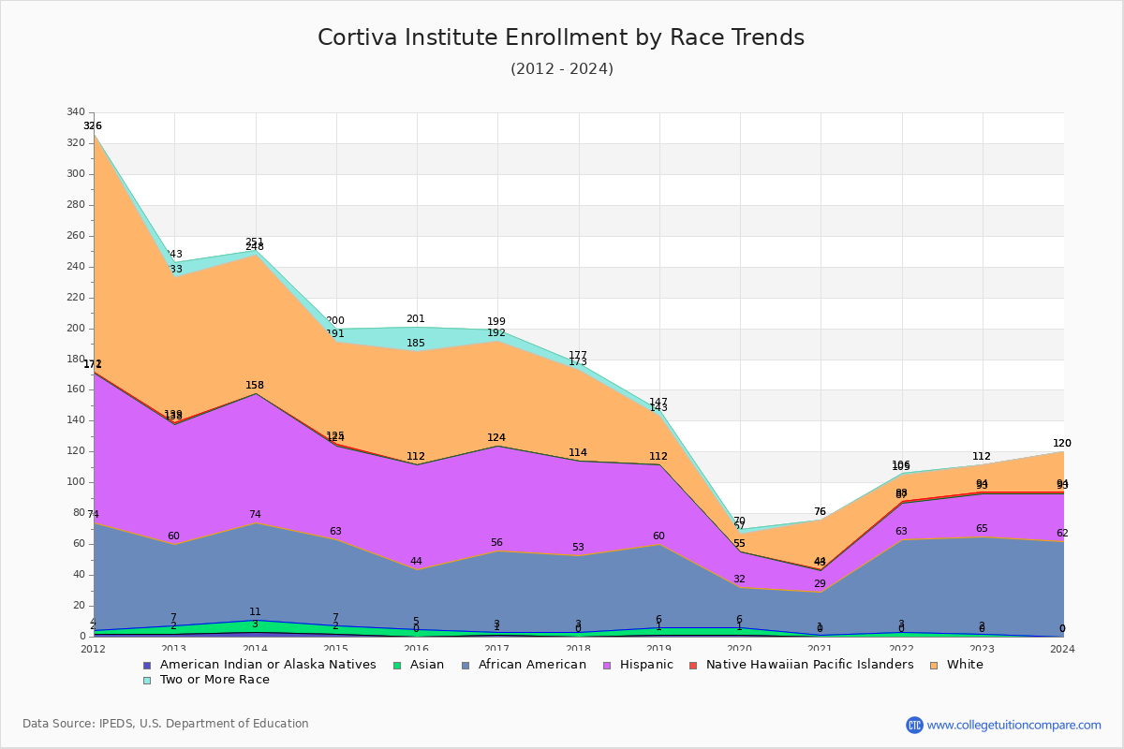This screenshot has height=749, width=1124.
Task: Click the 62 data label at 2024
Action: 1062,534
